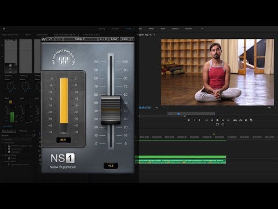
Task: Open the workspace overflow chevrons
Action: point(202,28)
